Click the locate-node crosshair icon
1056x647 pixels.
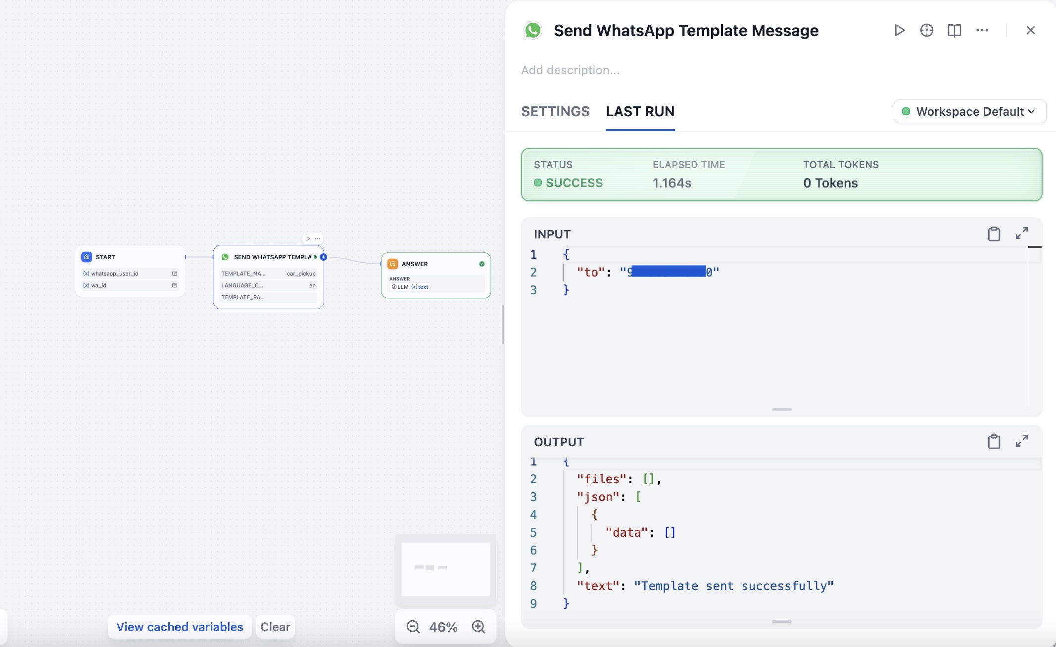(926, 31)
